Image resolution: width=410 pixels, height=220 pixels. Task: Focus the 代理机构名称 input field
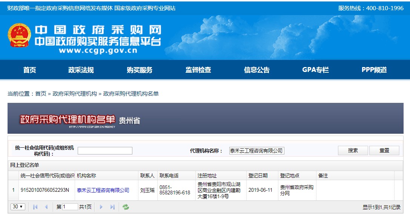point(257,151)
